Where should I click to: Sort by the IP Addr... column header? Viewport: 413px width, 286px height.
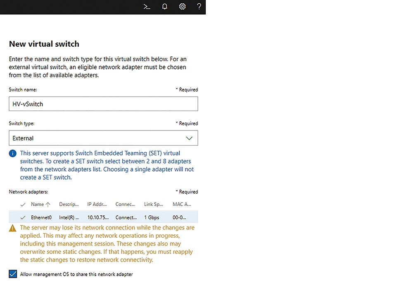tap(97, 204)
